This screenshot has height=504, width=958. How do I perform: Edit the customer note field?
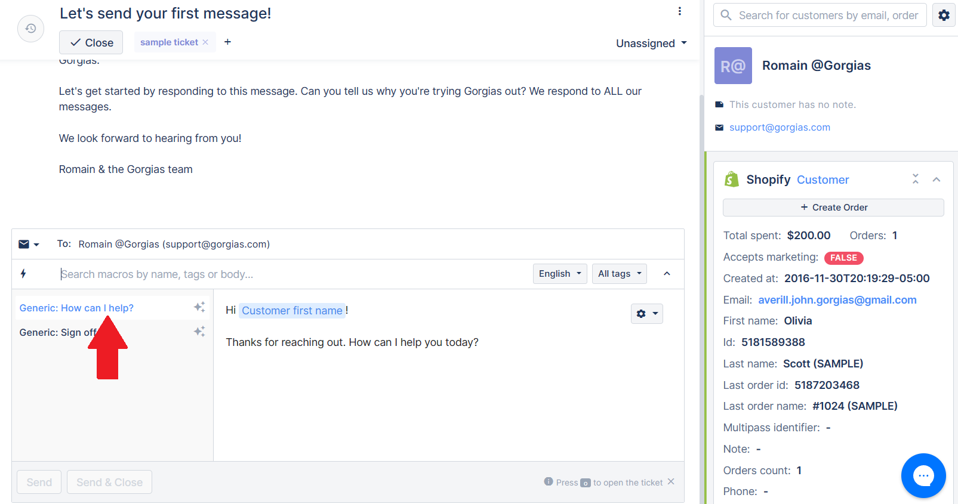coord(793,105)
